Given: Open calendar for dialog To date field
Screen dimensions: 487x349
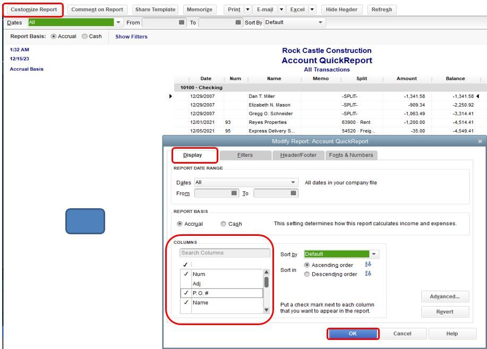Looking at the screenshot, I should coord(293,193).
